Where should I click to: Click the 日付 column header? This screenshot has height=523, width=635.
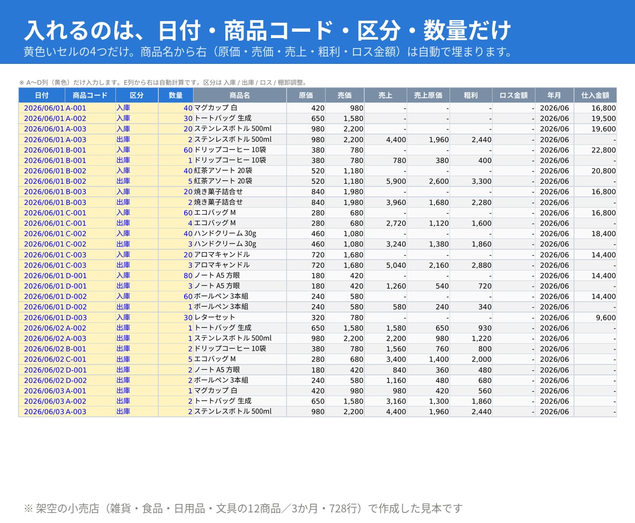point(42,95)
